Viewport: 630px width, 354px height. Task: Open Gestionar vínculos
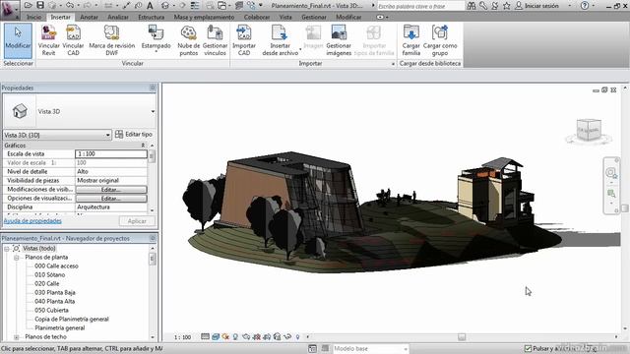(215, 40)
